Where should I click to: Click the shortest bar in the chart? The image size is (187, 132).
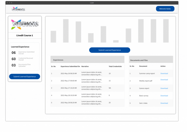click(116, 41)
